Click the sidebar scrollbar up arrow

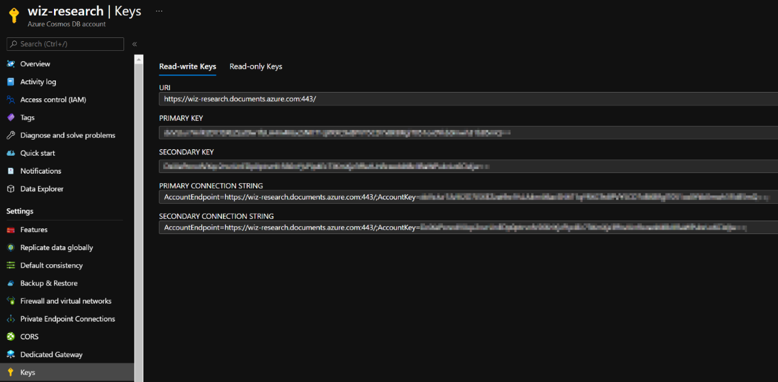coord(138,59)
